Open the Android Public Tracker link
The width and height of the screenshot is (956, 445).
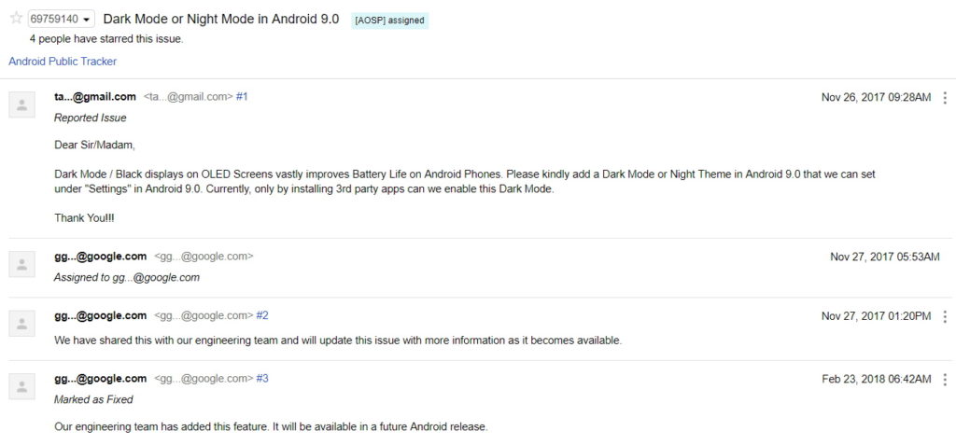click(63, 61)
